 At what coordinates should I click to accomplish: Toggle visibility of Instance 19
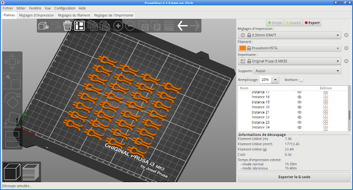pyautogui.click(x=300, y=102)
